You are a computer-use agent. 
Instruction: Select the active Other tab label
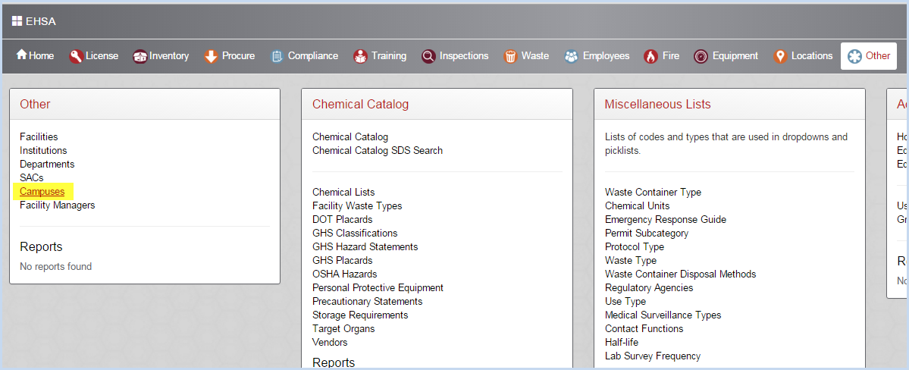click(878, 55)
